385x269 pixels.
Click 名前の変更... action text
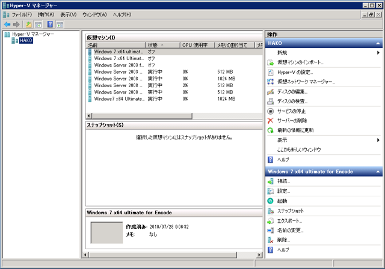click(290, 231)
